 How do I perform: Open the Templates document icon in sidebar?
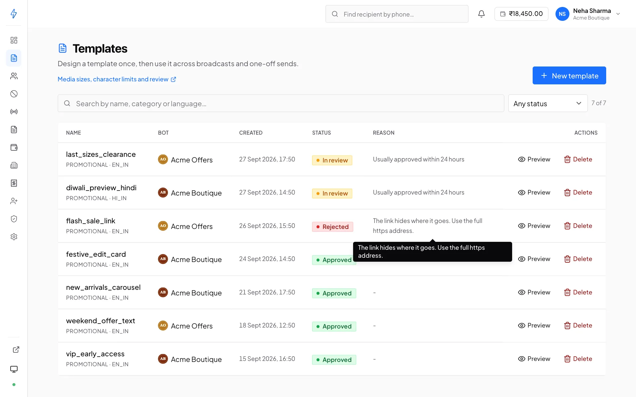[x=14, y=58]
